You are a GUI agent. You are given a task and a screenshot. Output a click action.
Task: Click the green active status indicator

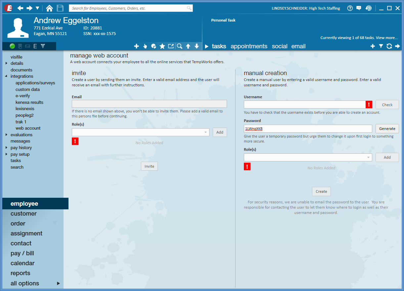point(12,46)
